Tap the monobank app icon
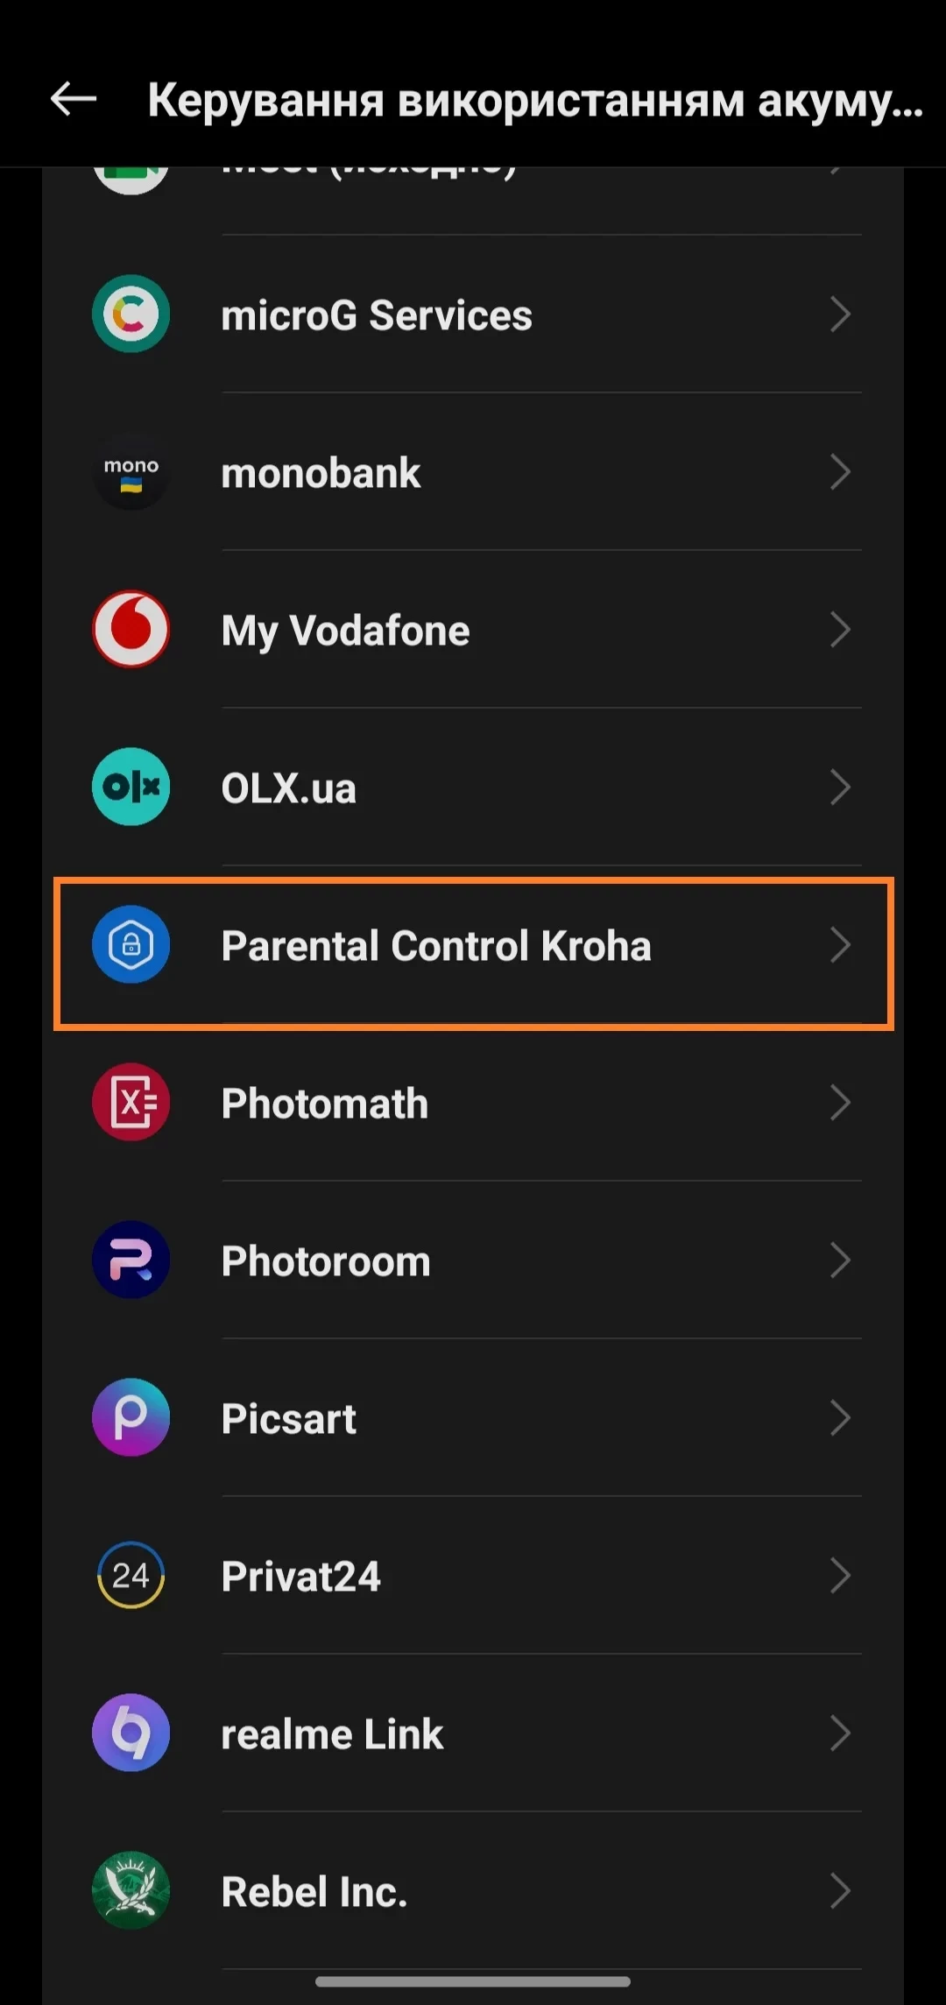 (131, 472)
